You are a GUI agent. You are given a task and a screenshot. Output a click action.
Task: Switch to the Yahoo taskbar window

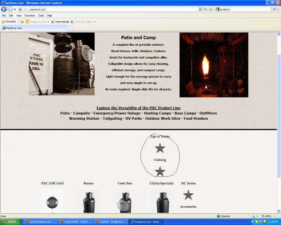(x=75, y=222)
